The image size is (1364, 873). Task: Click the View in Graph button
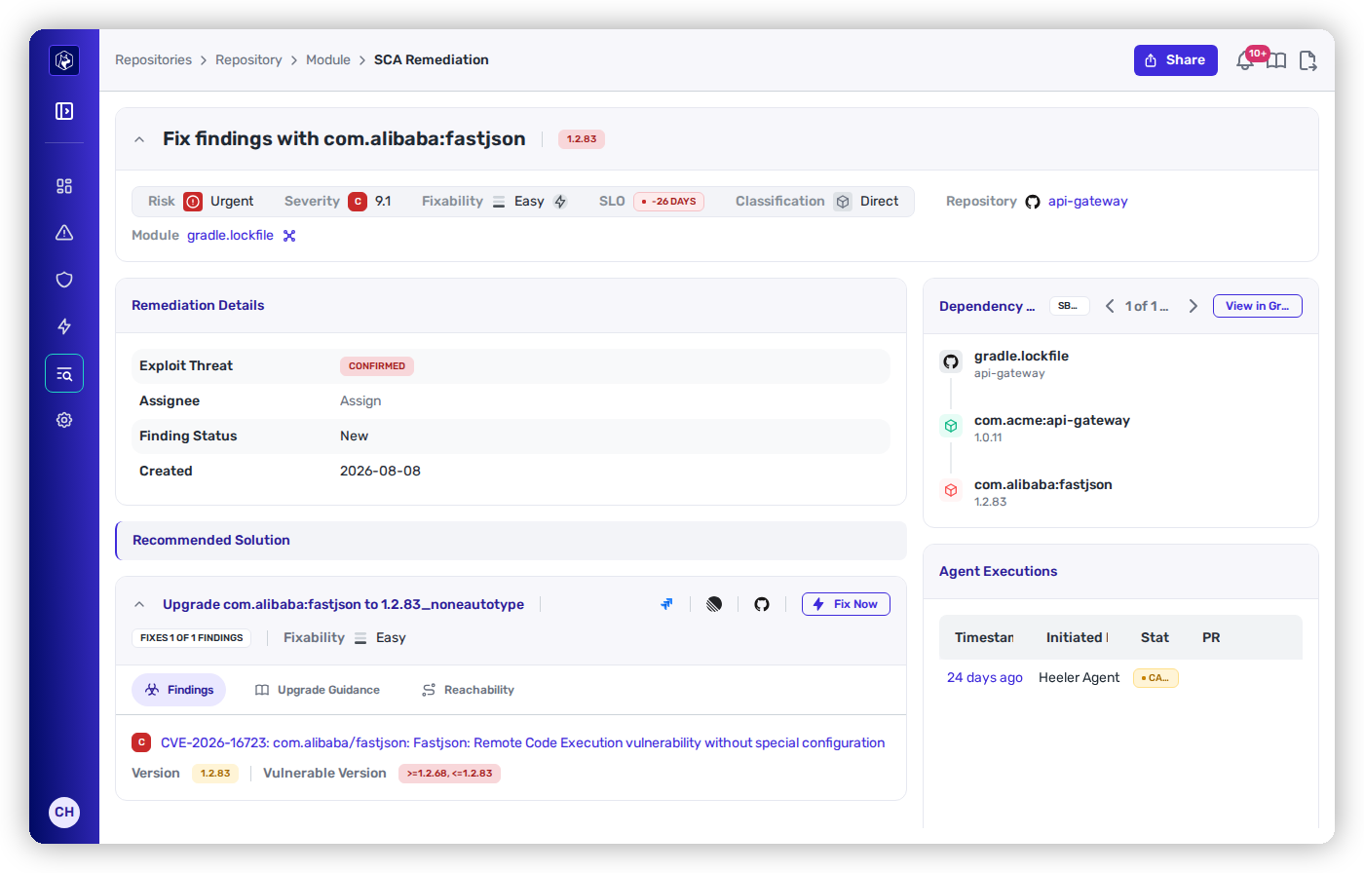tap(1258, 306)
